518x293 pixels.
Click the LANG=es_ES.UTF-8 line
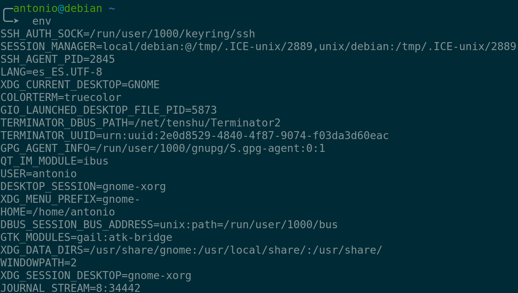click(x=51, y=72)
